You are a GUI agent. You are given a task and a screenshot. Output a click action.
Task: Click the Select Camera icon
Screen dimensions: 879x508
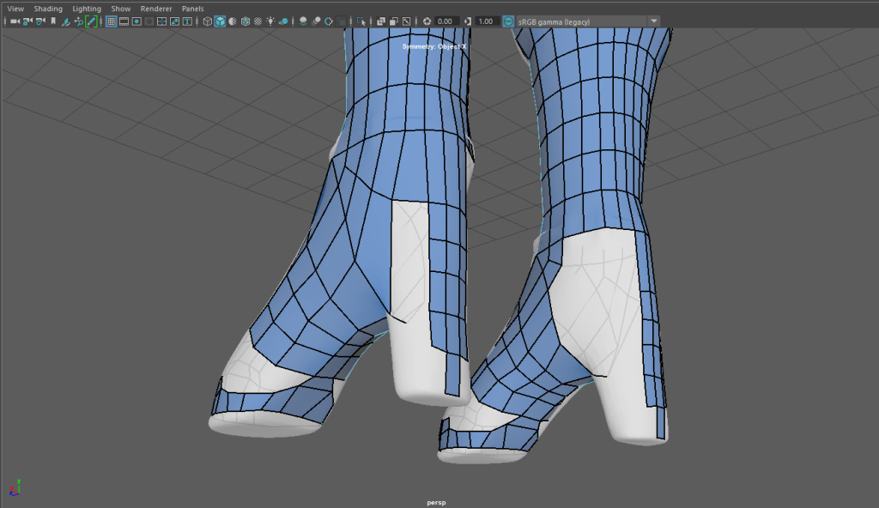tap(15, 21)
